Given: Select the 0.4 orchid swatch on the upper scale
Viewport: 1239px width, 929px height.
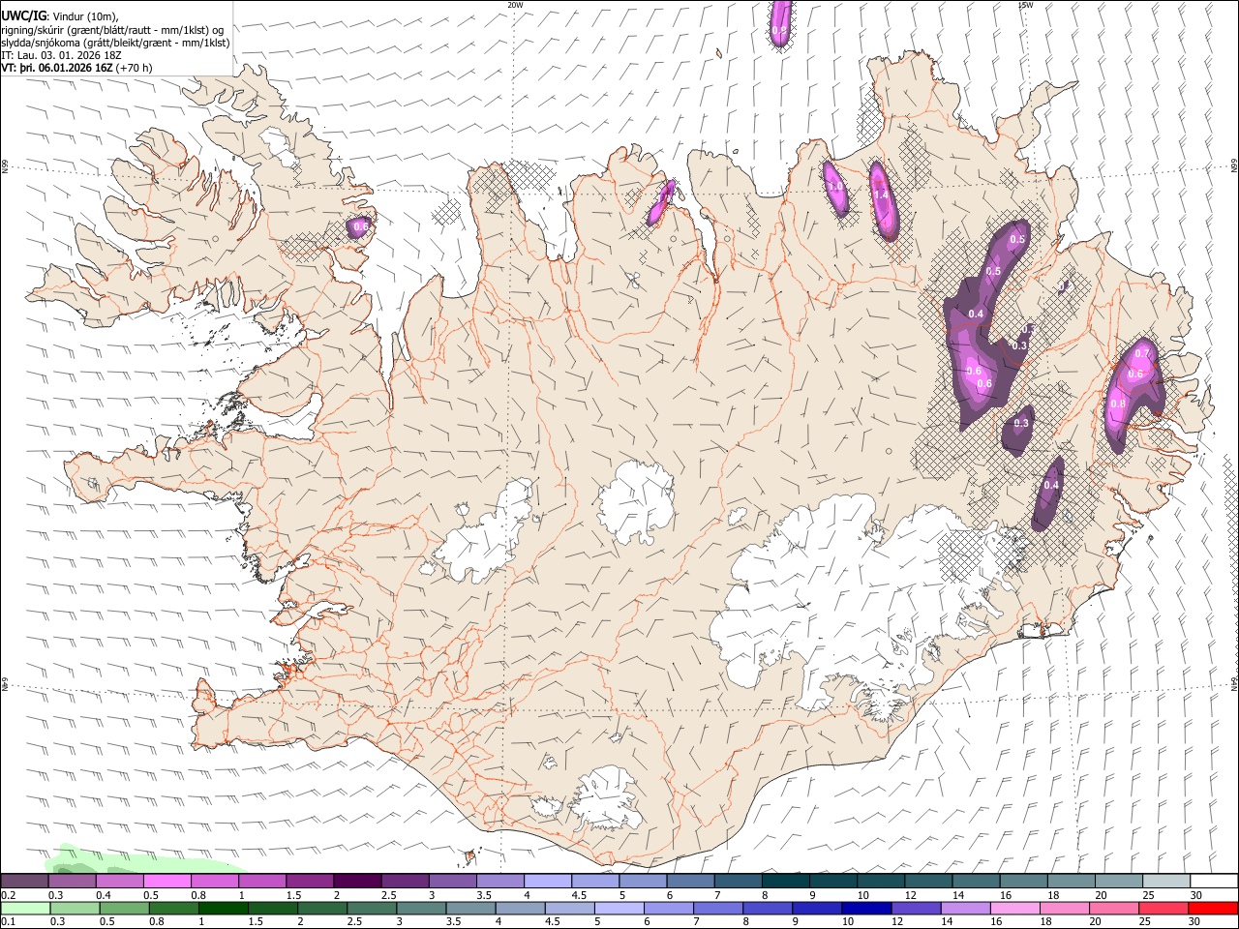Looking at the screenshot, I should [120, 881].
